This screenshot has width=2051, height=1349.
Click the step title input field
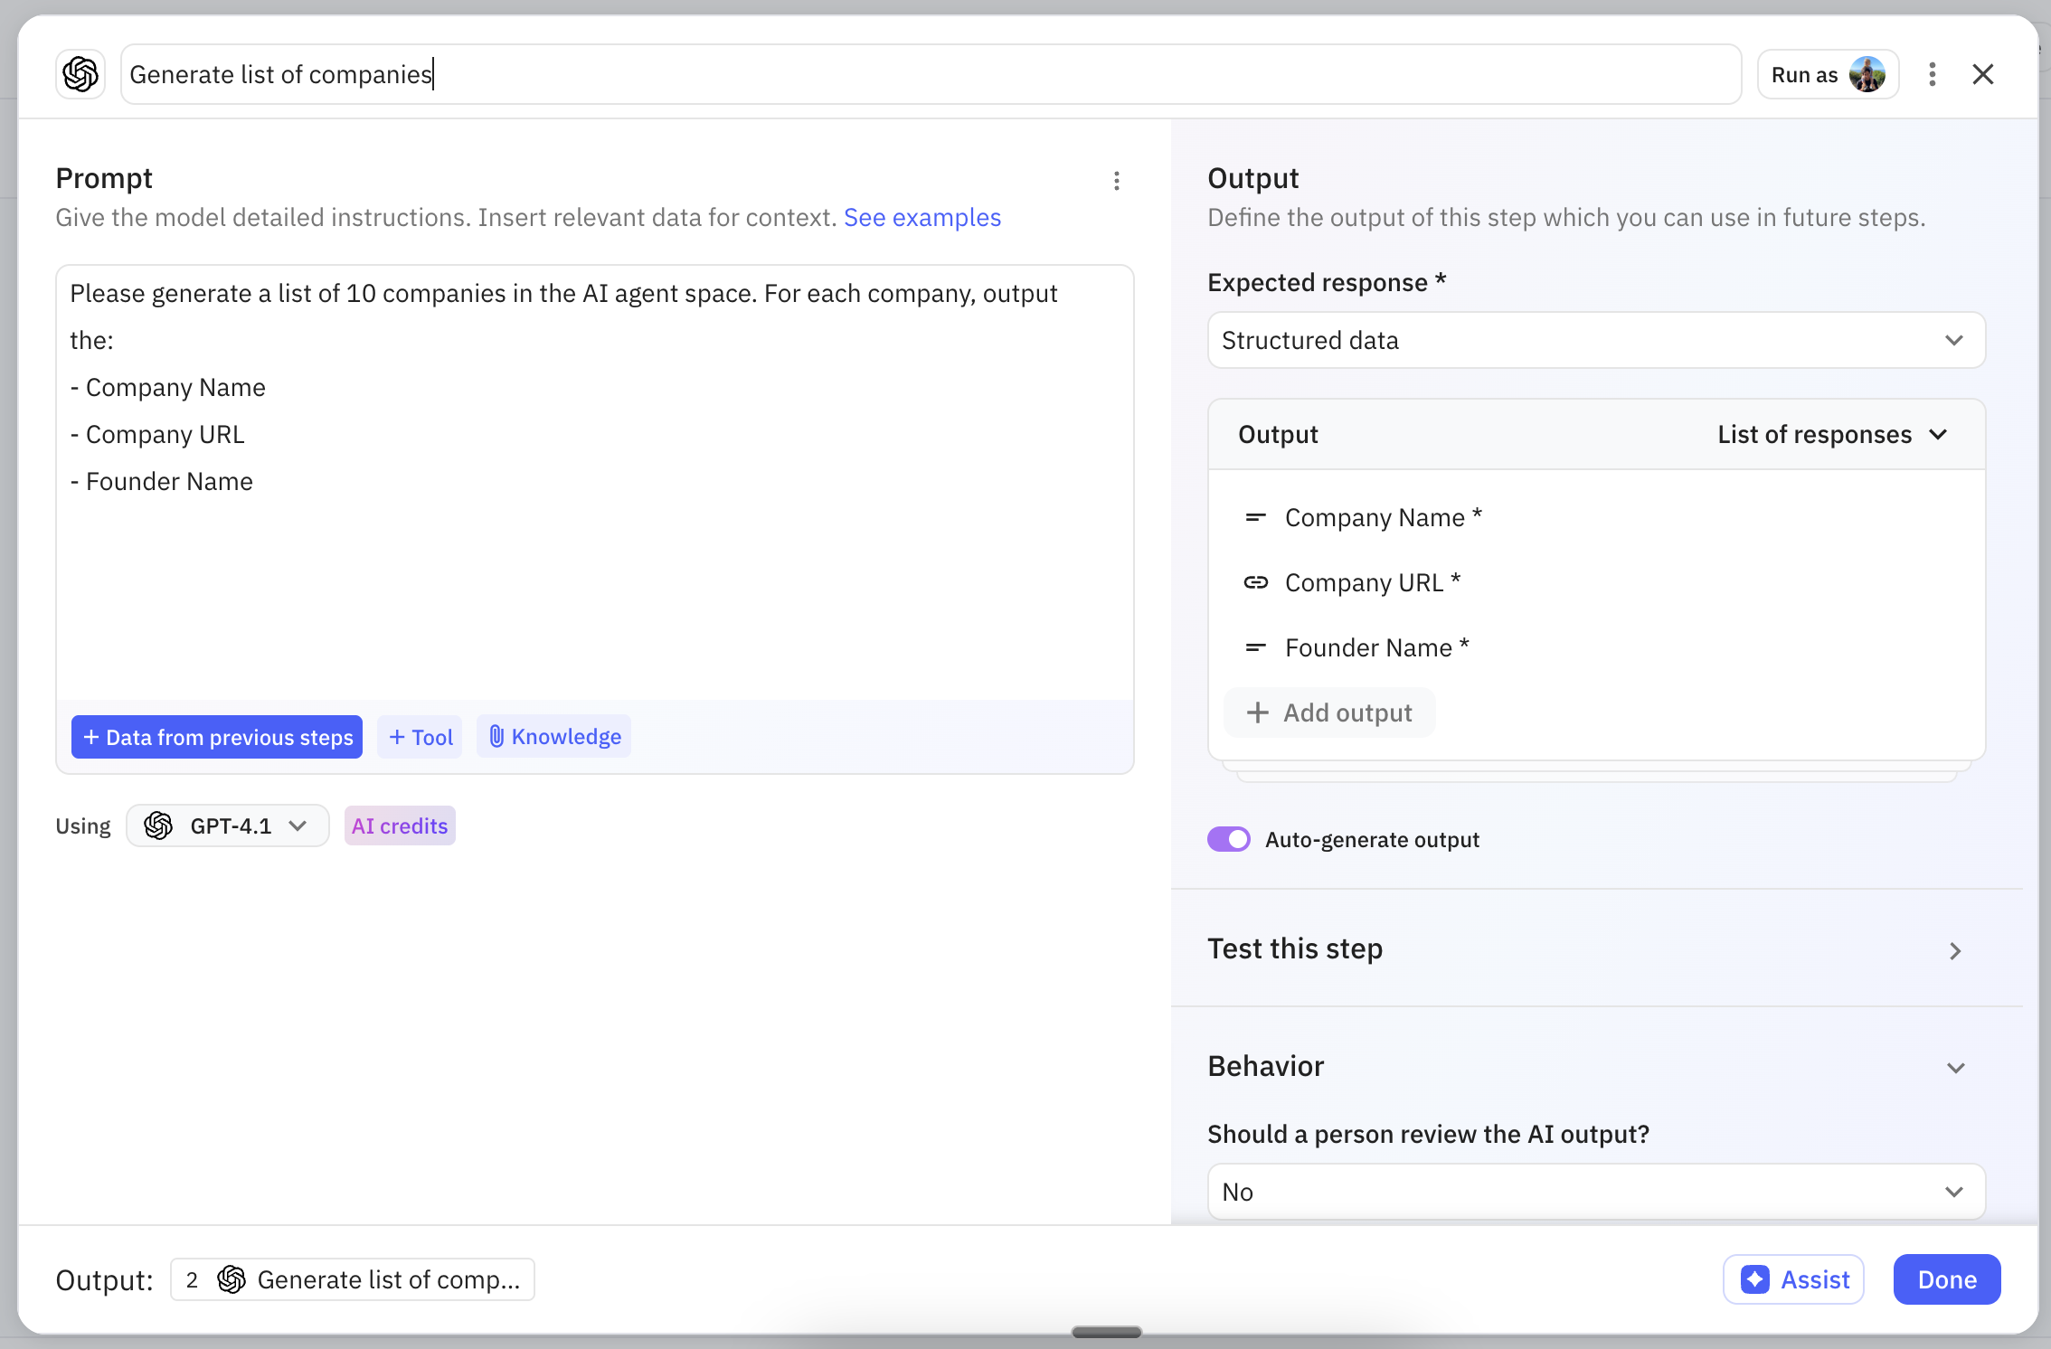tap(930, 74)
